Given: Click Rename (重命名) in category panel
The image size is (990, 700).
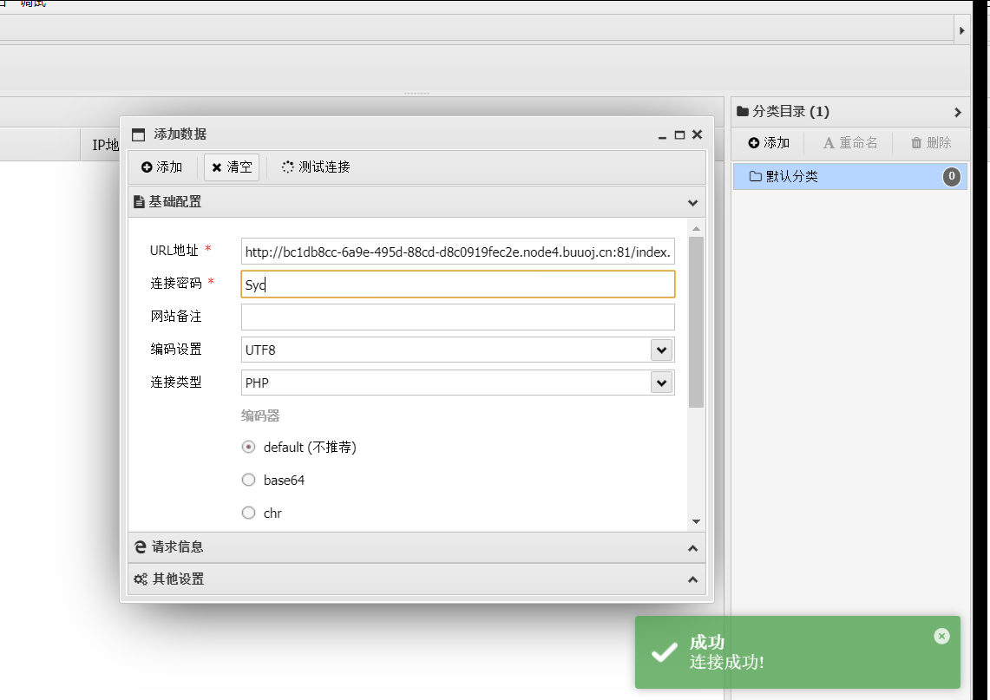Looking at the screenshot, I should pyautogui.click(x=849, y=142).
